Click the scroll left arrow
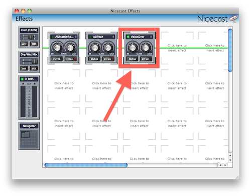Viewport: 251px width, 196px height. click(x=220, y=165)
